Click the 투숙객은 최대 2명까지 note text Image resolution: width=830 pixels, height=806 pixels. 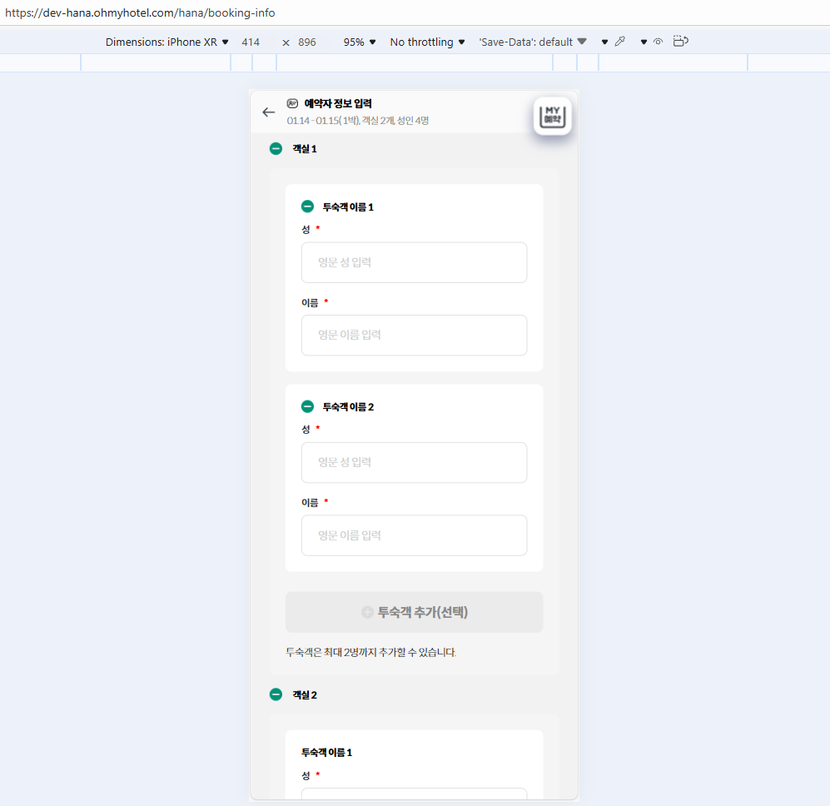point(370,652)
